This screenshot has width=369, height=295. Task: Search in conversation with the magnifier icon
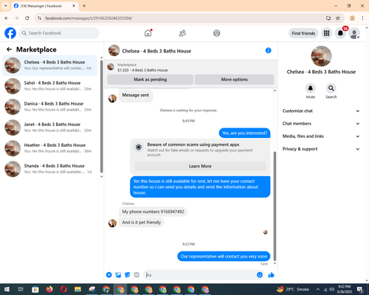coord(331,88)
